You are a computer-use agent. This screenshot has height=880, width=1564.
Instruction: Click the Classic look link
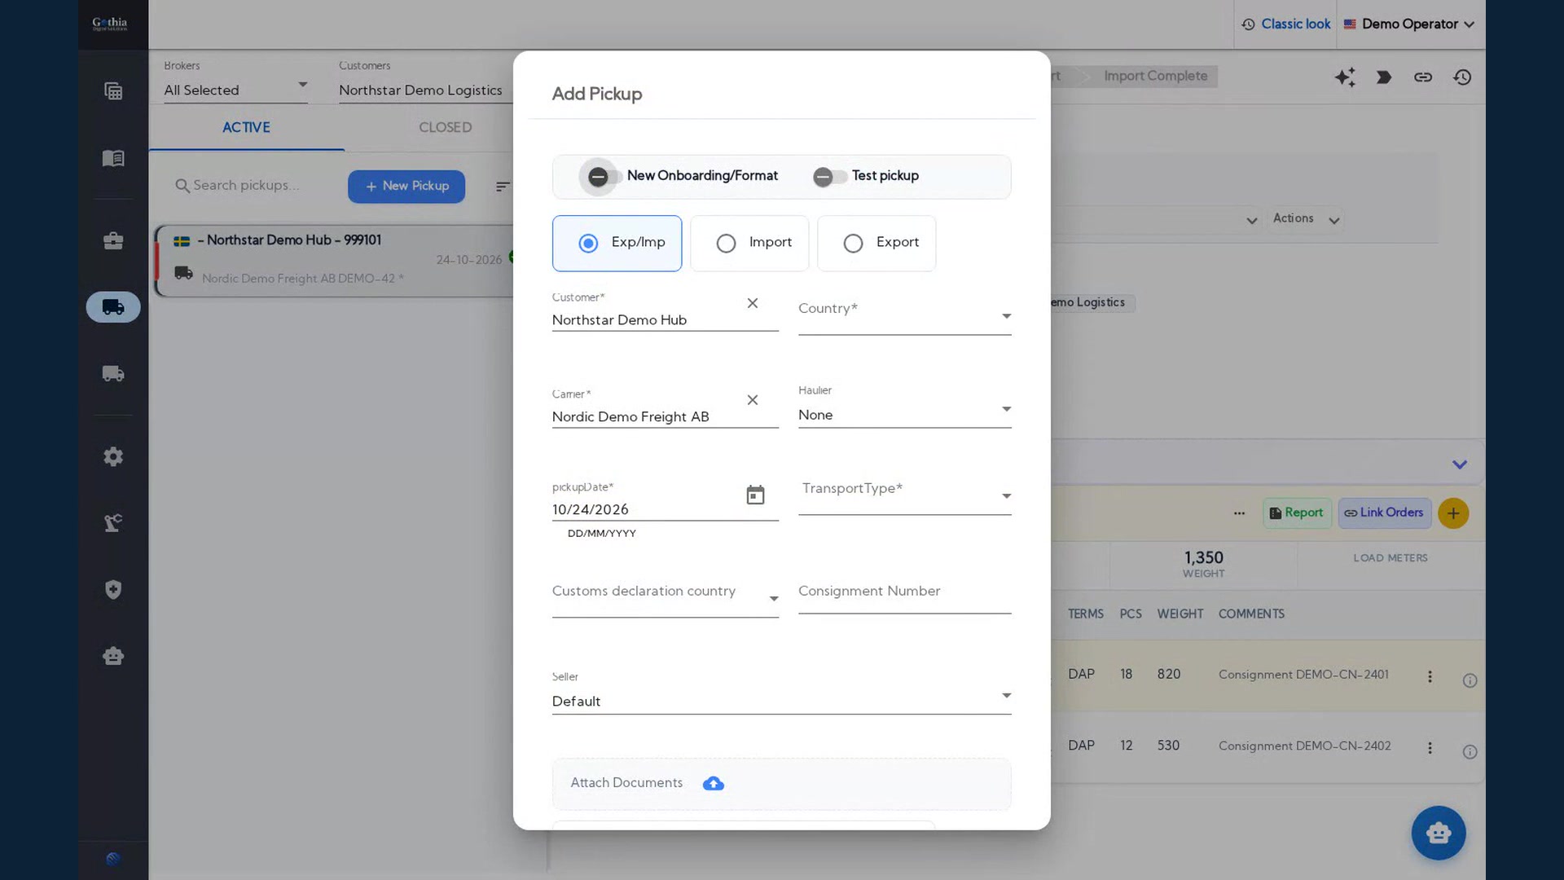(x=1285, y=24)
